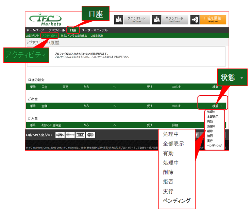Click the 存在している口座を追加 submenu link

(74, 35)
